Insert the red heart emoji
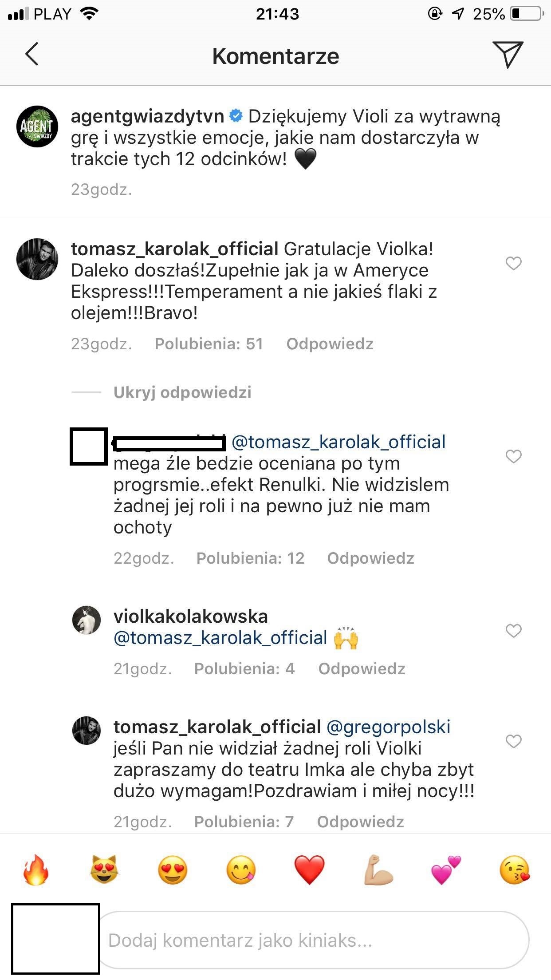 [310, 870]
